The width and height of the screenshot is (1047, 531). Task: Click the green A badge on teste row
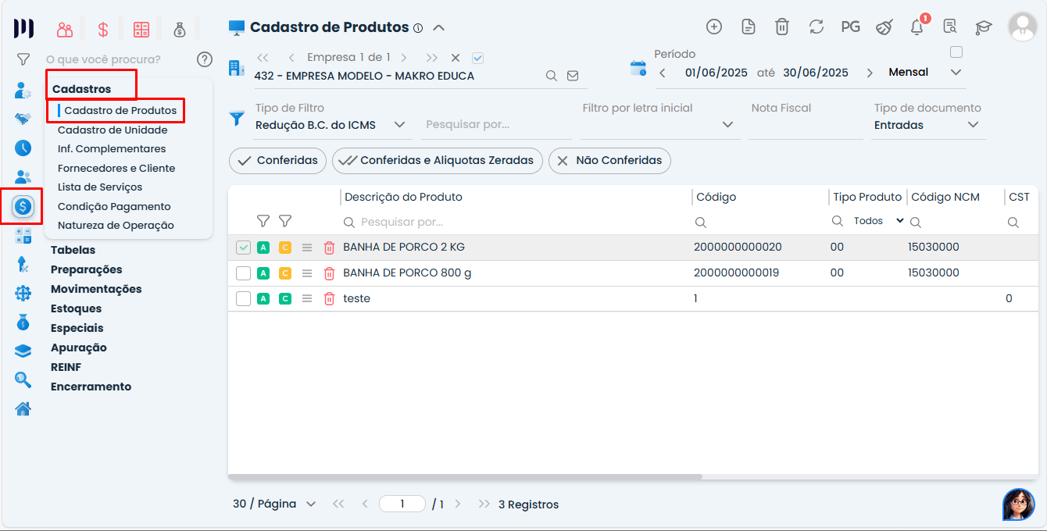coord(263,298)
